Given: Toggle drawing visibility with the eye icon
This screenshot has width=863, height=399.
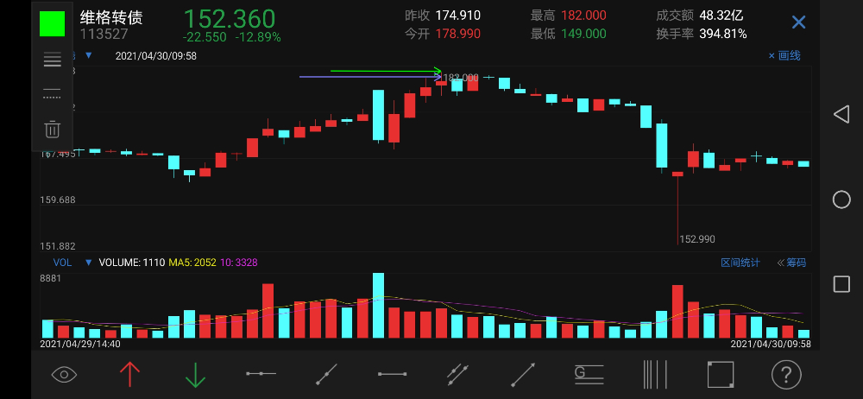Looking at the screenshot, I should coord(64,375).
